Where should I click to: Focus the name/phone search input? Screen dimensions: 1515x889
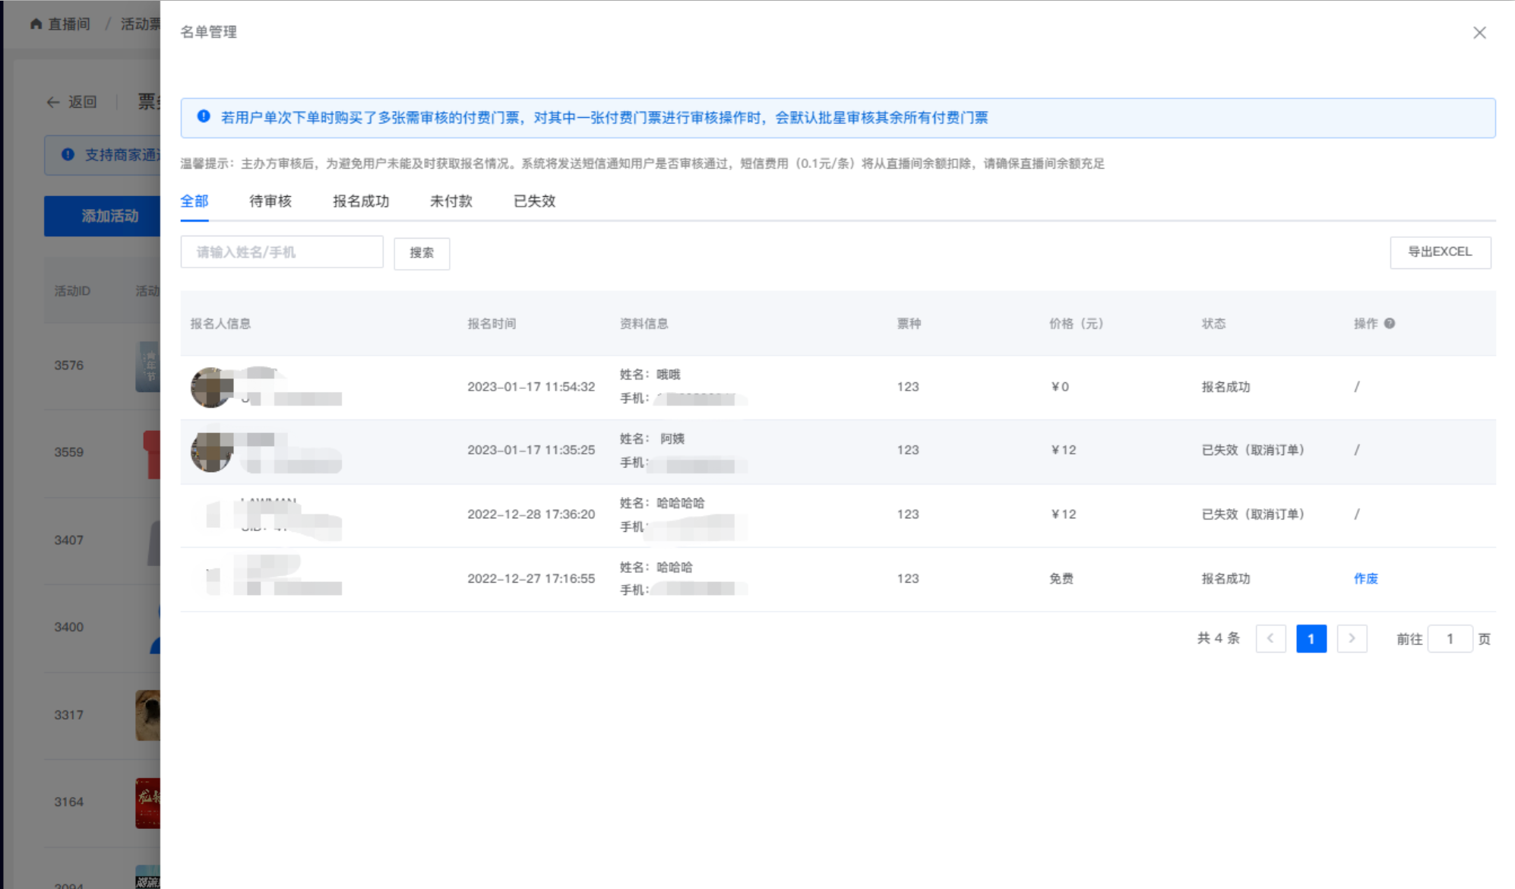click(282, 252)
